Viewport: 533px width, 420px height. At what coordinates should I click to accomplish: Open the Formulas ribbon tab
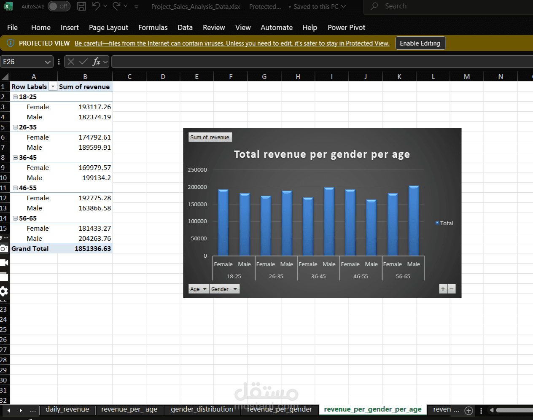pos(153,27)
